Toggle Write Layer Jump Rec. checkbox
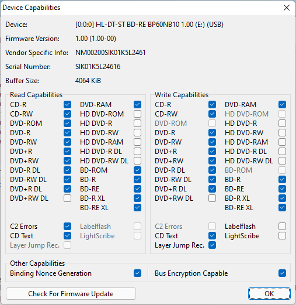Screen dimensions: 296x305 (212, 245)
